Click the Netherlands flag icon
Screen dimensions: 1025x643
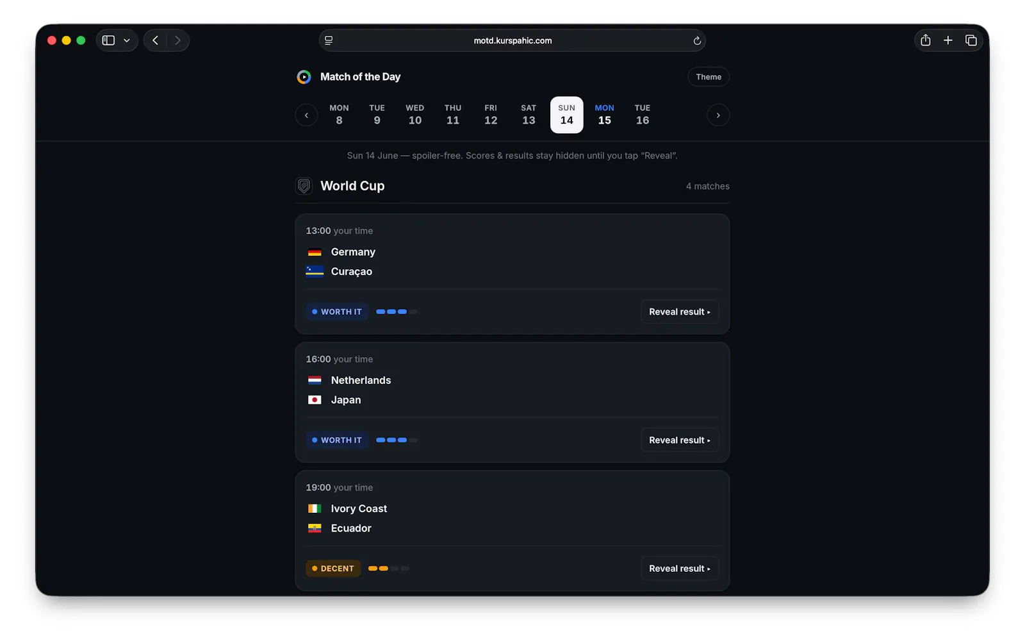pyautogui.click(x=315, y=380)
